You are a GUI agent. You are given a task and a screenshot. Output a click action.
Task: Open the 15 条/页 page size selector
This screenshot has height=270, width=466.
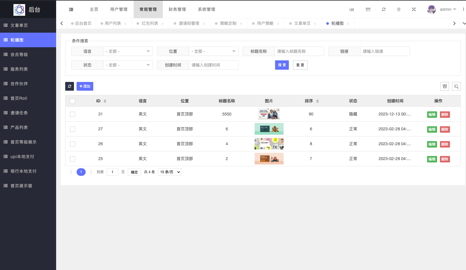[x=170, y=172]
